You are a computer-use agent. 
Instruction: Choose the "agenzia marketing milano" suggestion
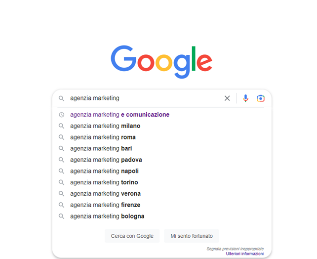point(105,126)
